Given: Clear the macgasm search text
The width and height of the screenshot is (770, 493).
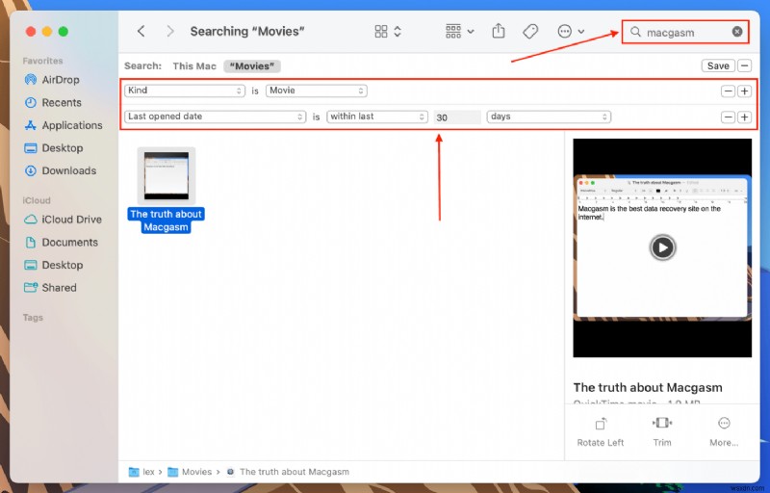Looking at the screenshot, I should click(x=737, y=32).
